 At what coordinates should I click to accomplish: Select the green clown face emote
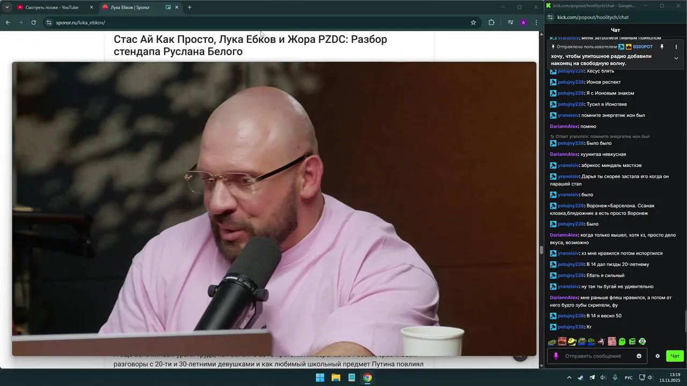pyautogui.click(x=642, y=342)
